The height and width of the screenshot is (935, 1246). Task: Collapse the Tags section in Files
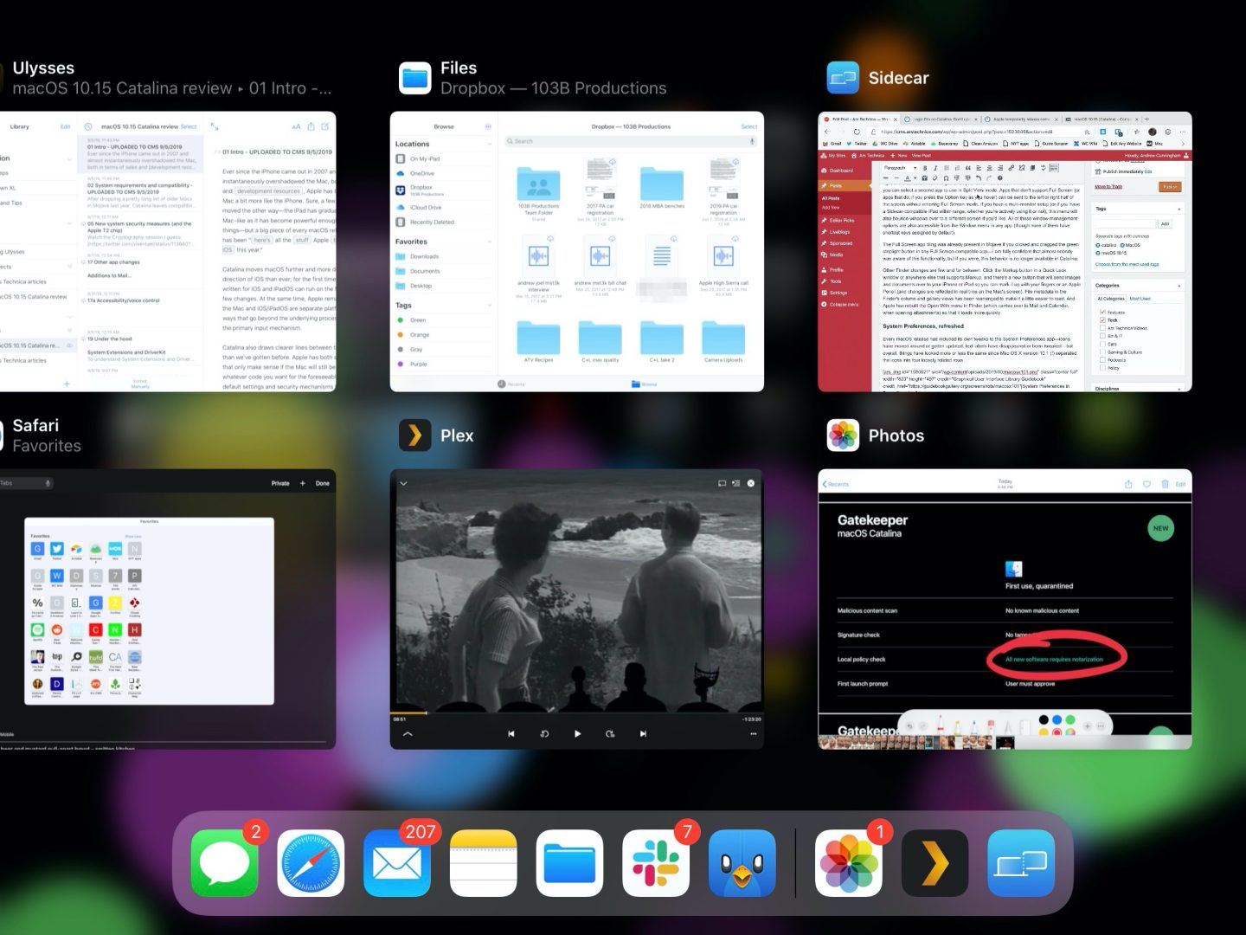pyautogui.click(x=489, y=306)
